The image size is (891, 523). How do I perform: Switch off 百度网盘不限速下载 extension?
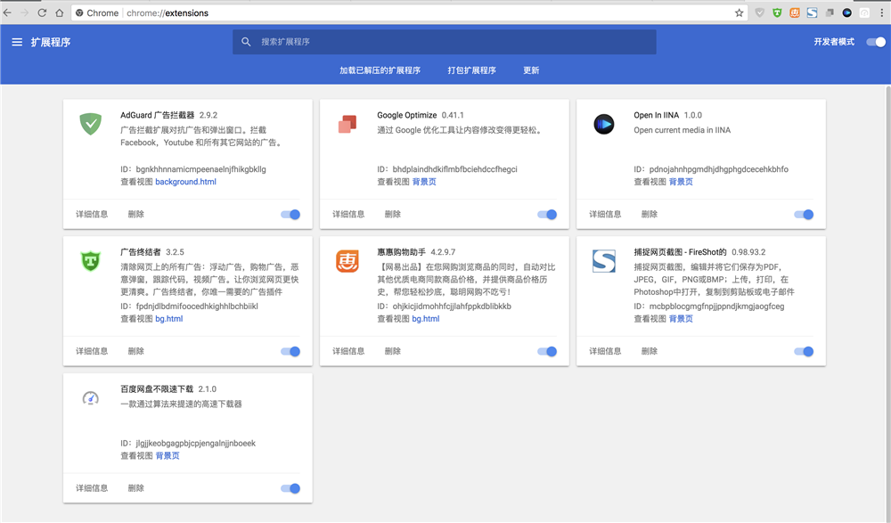pos(290,488)
